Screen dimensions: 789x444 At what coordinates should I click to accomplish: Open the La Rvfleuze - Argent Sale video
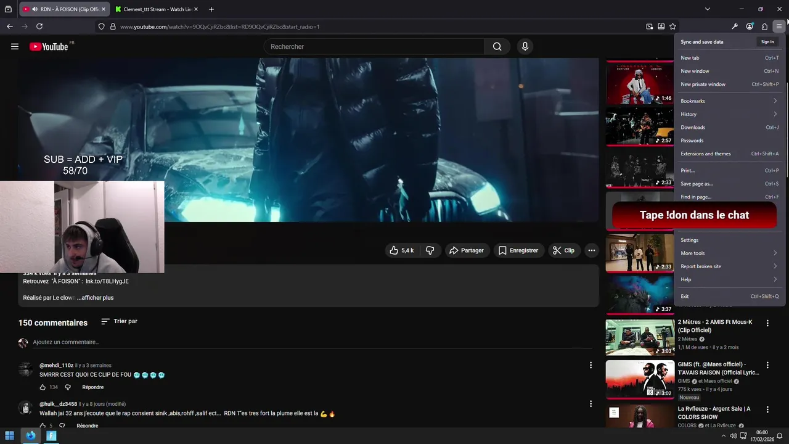714,413
